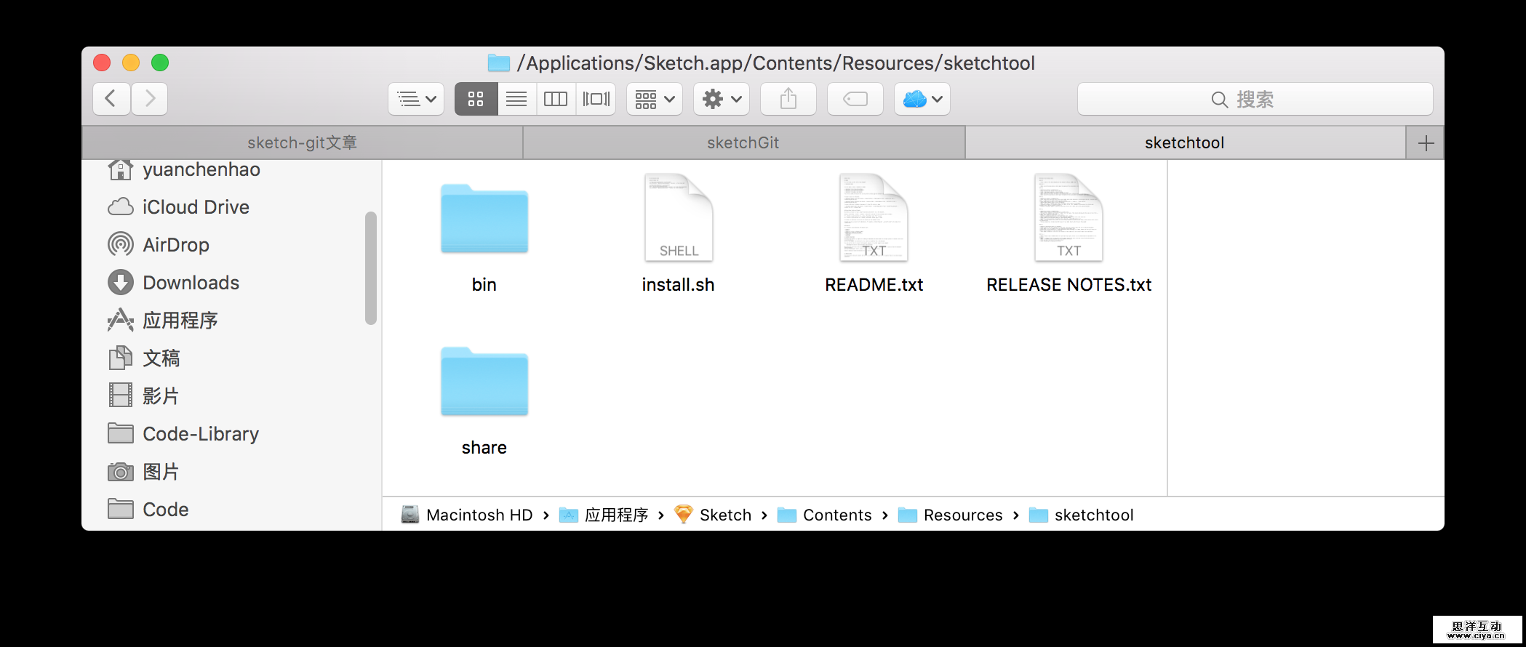Switch to the sketchGit tab
Screen dimensions: 1526x647
pos(743,142)
